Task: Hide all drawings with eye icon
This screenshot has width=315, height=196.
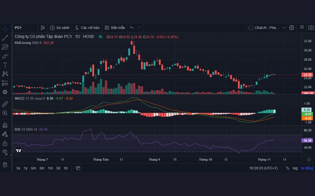Action: (5, 152)
